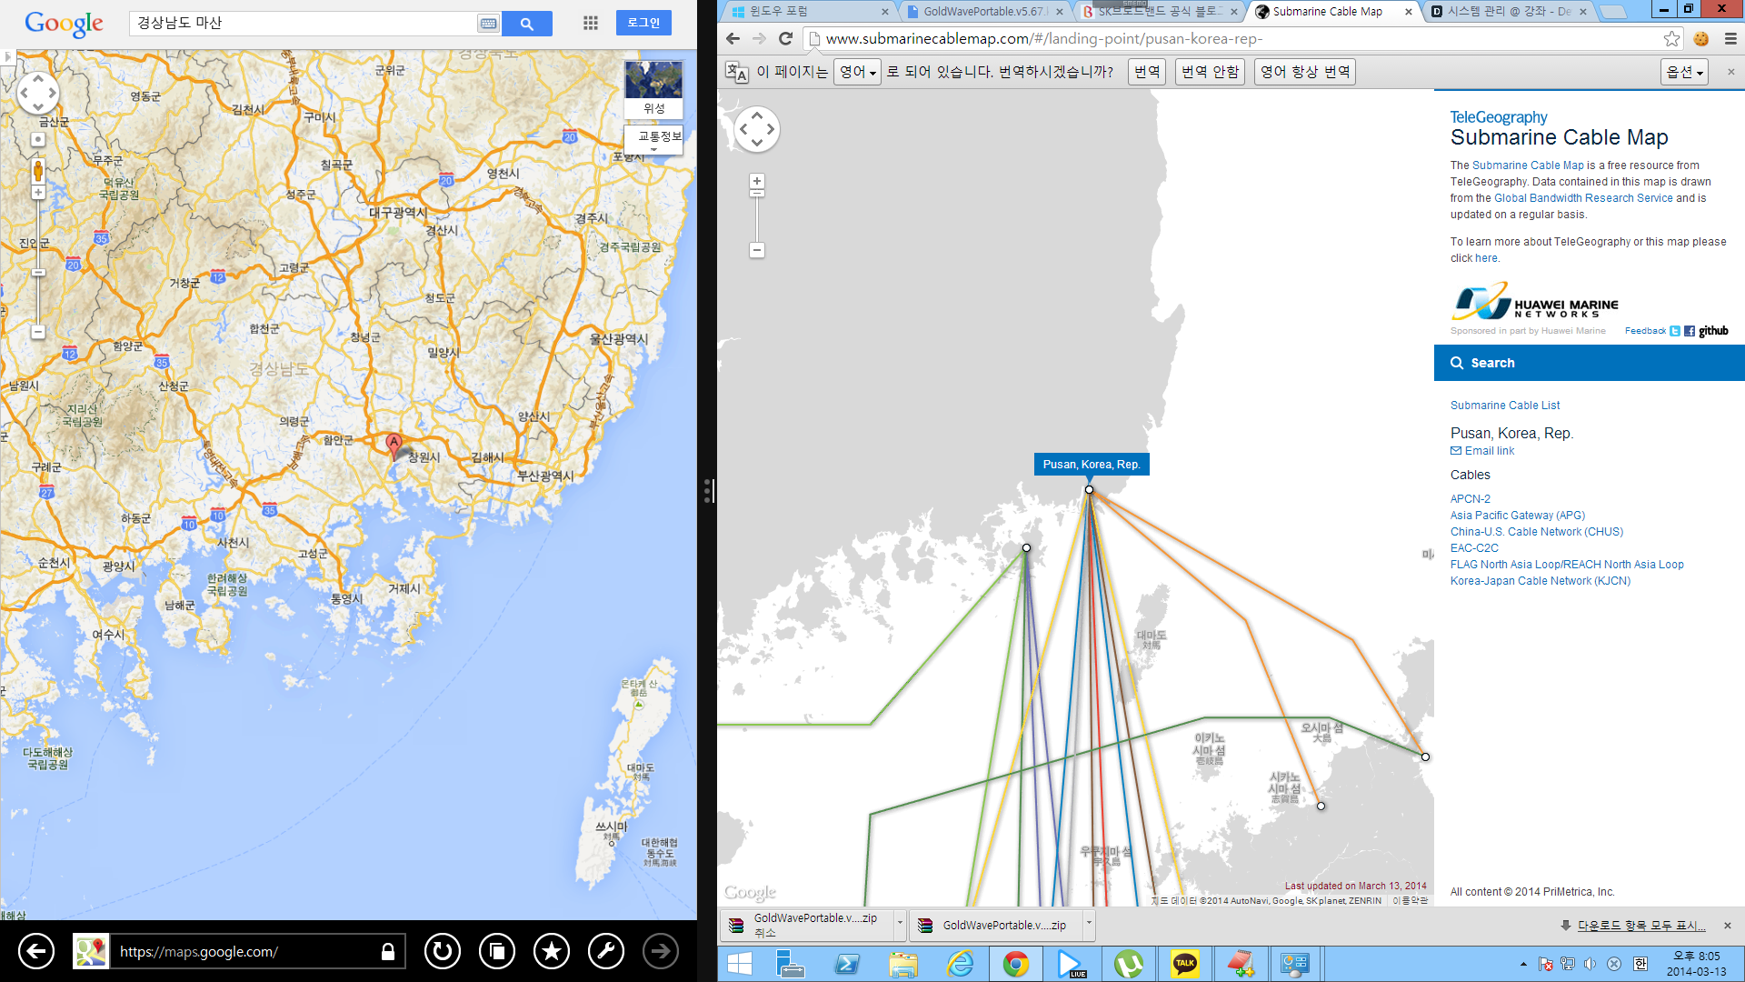Click Chrome back button
The height and width of the screenshot is (982, 1745).
733,38
